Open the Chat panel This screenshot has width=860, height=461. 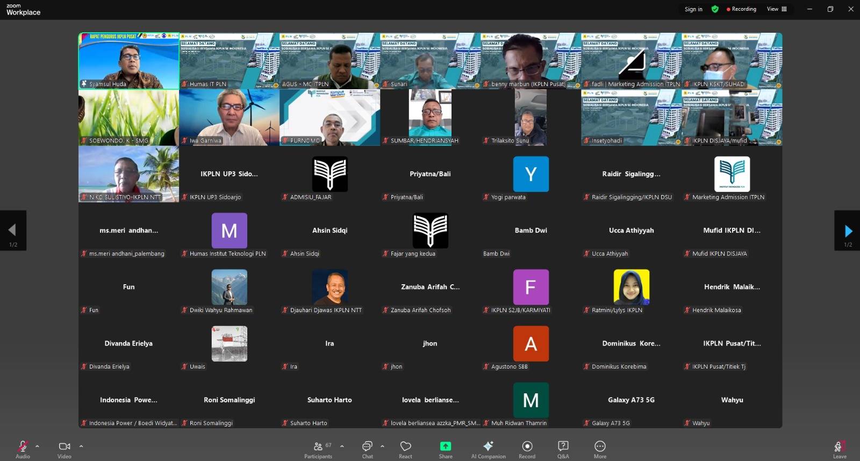pos(367,449)
